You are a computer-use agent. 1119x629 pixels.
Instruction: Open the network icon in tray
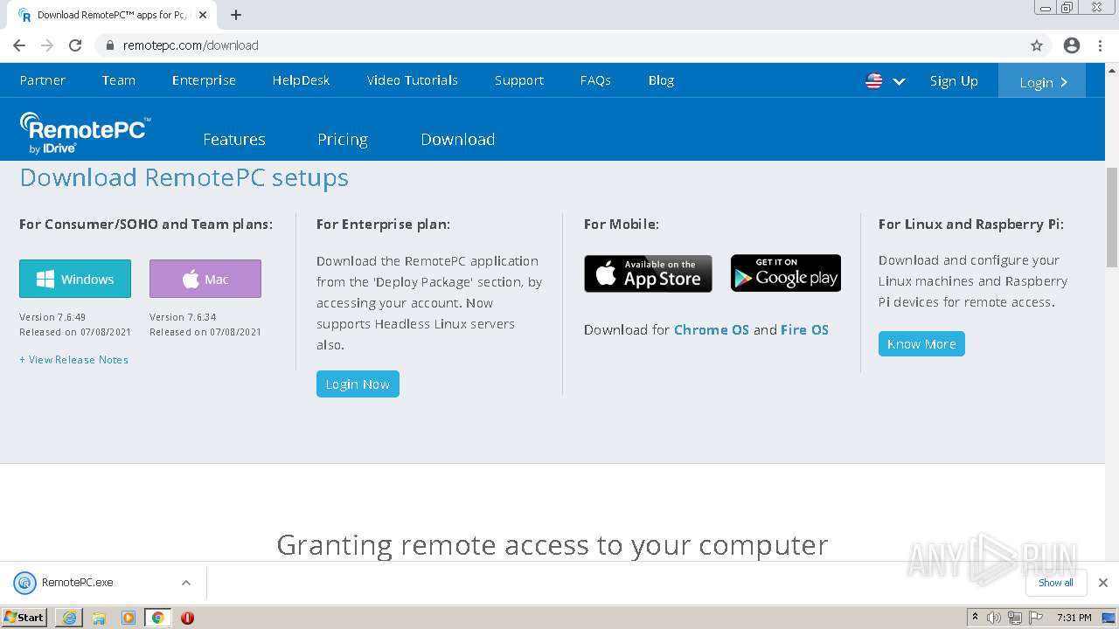[x=1014, y=618]
